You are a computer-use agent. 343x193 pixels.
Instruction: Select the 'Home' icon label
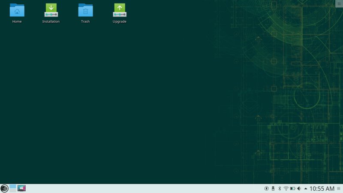(x=17, y=21)
